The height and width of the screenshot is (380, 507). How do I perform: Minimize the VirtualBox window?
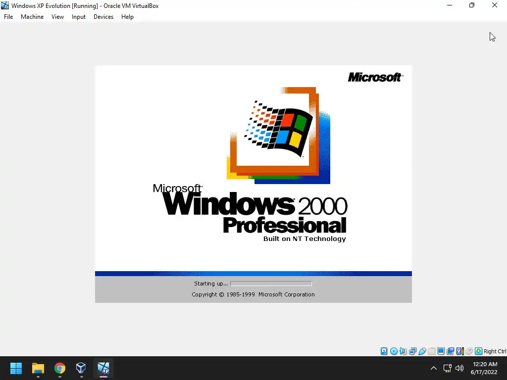[450, 5]
